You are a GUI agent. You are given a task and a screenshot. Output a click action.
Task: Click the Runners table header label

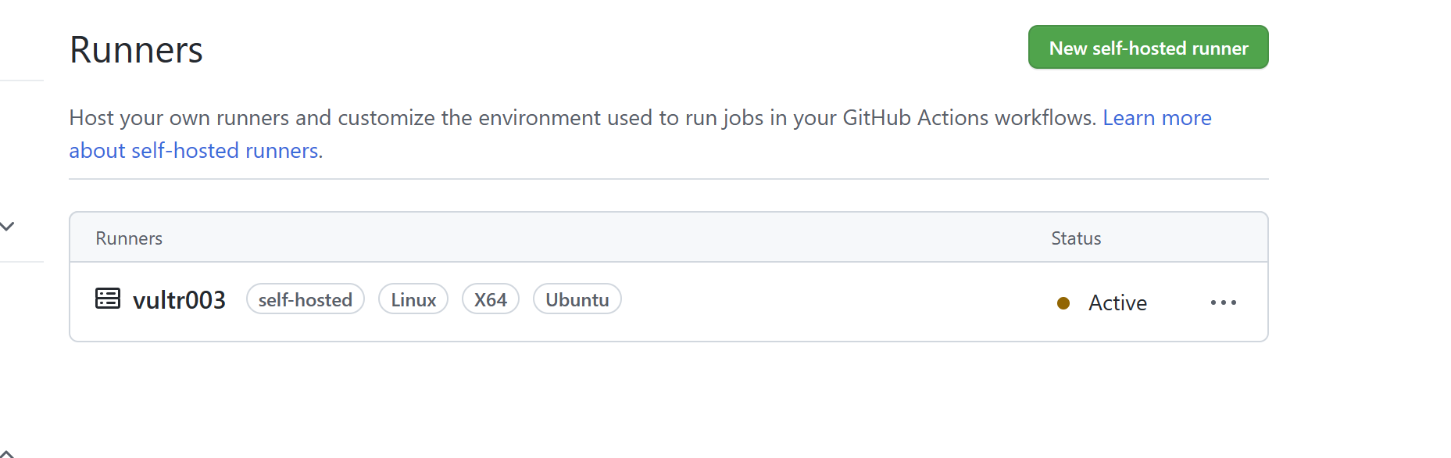coord(128,238)
